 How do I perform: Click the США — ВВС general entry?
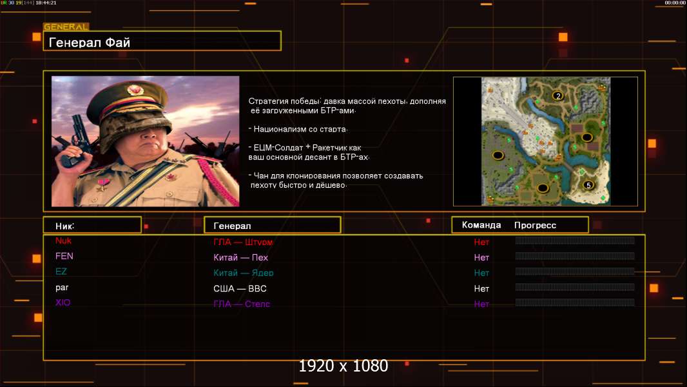(240, 288)
